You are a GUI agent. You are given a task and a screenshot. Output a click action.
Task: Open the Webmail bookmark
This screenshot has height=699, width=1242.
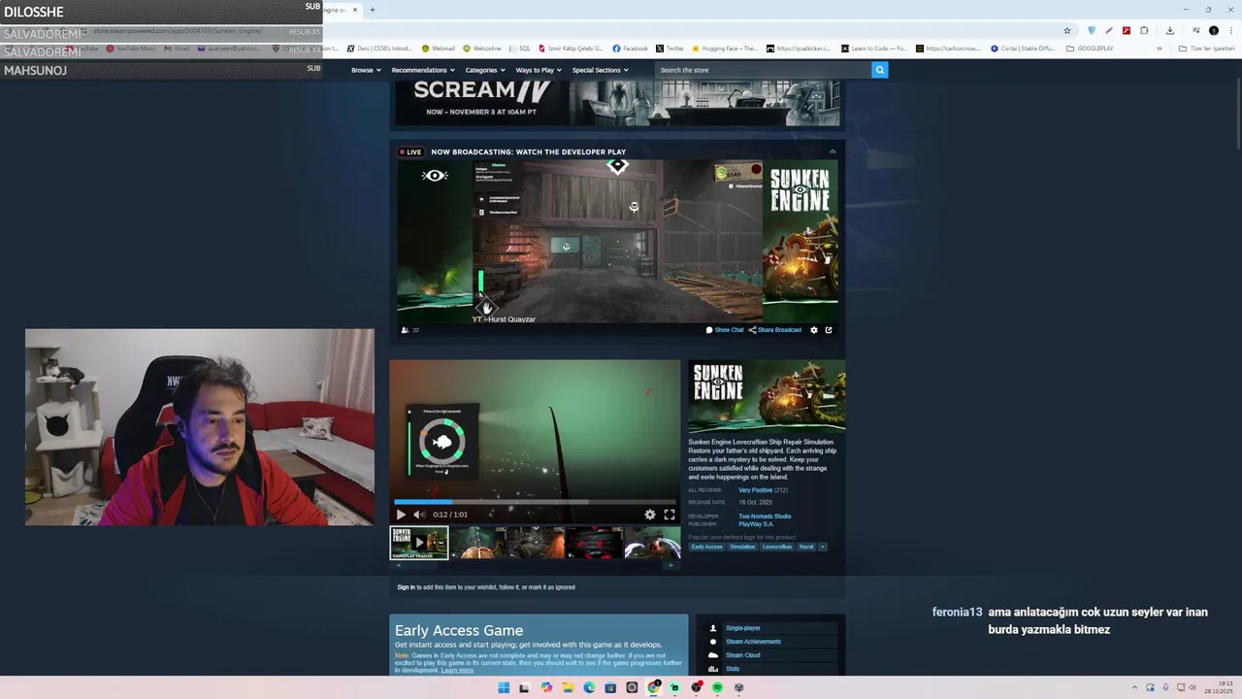(x=439, y=49)
